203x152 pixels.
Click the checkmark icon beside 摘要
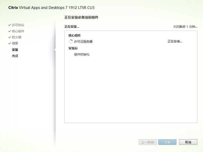[x=10, y=43]
